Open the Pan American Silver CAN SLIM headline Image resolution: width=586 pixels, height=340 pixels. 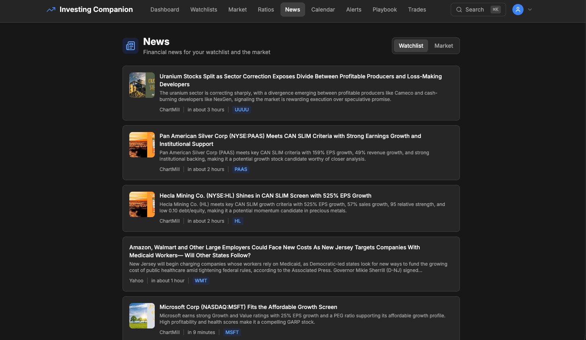[x=290, y=140]
